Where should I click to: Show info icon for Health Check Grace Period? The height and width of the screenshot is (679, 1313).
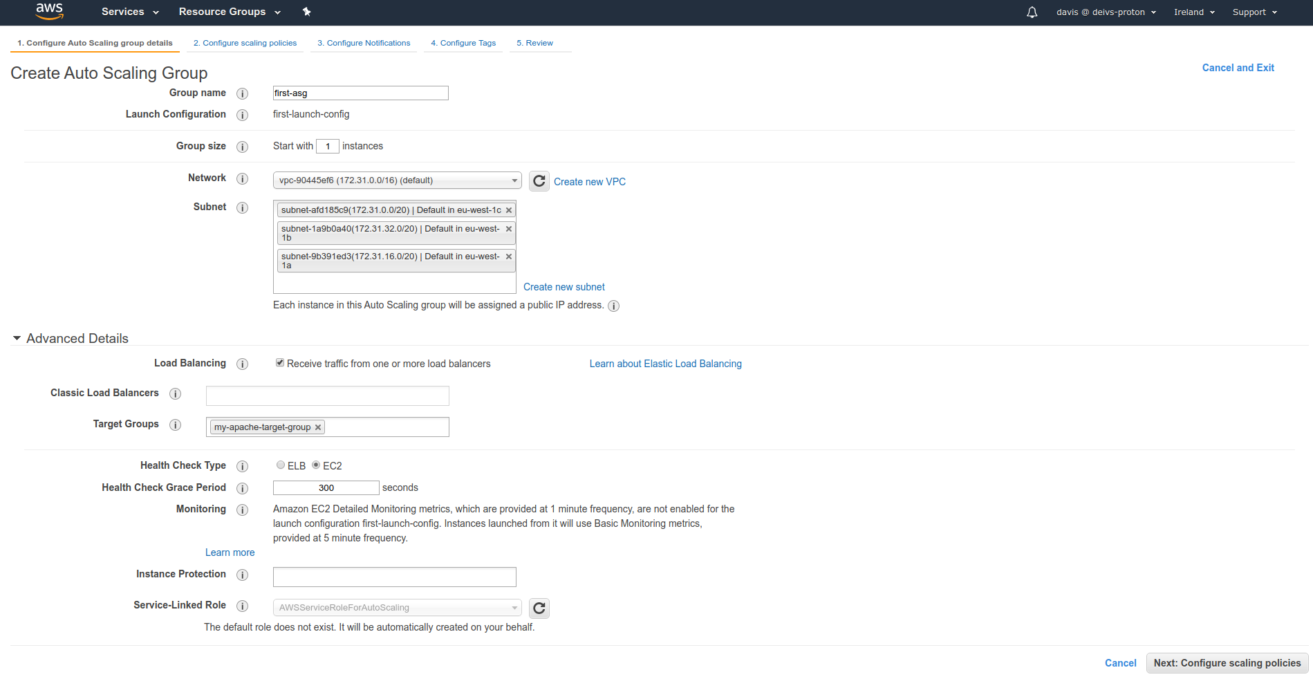click(242, 488)
